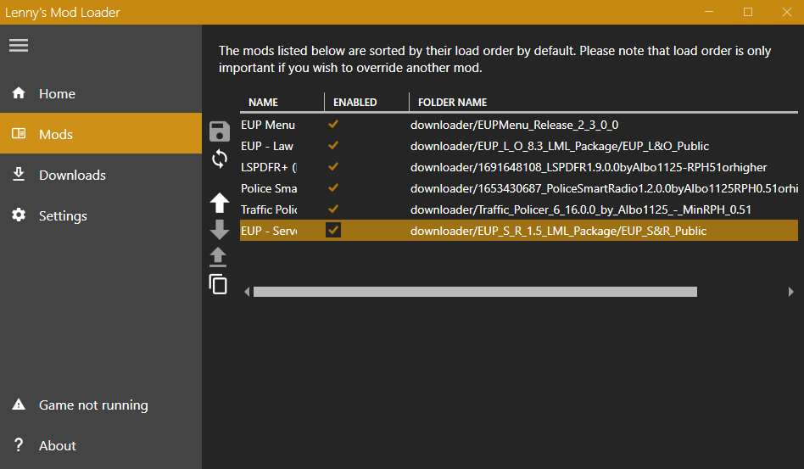This screenshot has height=469, width=804.
Task: Click Game not running status
Action: (101, 405)
